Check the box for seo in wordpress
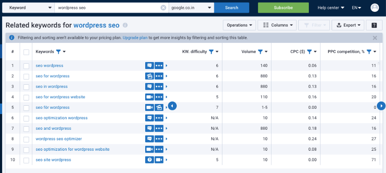 pyautogui.click(x=26, y=87)
